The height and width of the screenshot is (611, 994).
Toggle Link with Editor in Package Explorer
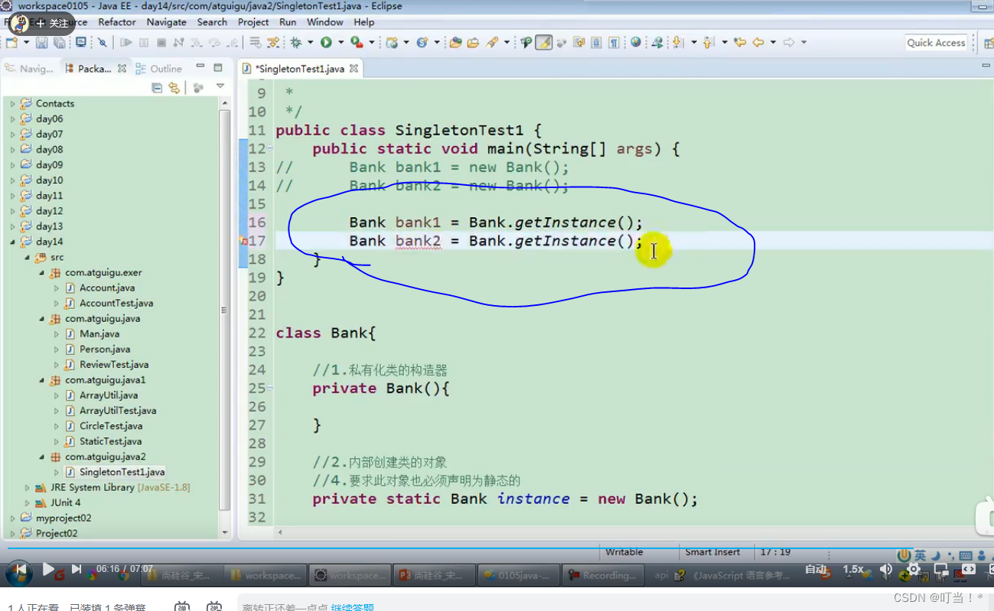174,88
